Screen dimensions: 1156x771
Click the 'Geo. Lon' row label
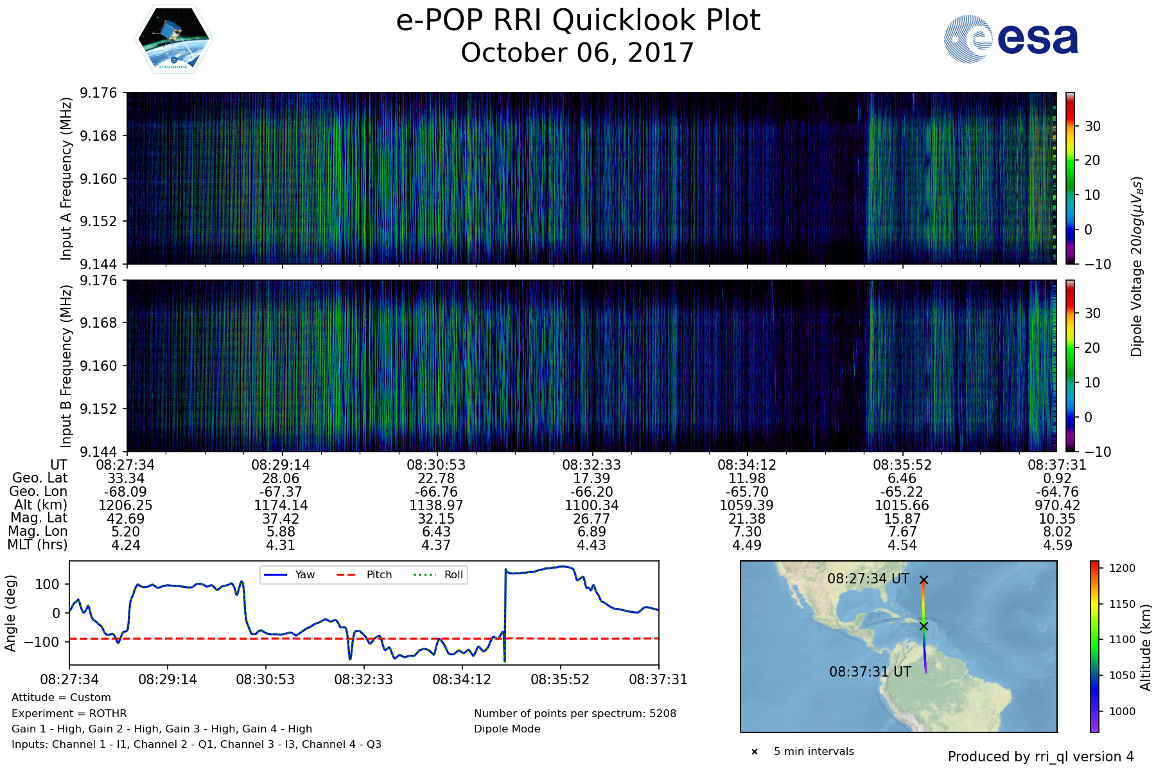tap(39, 492)
